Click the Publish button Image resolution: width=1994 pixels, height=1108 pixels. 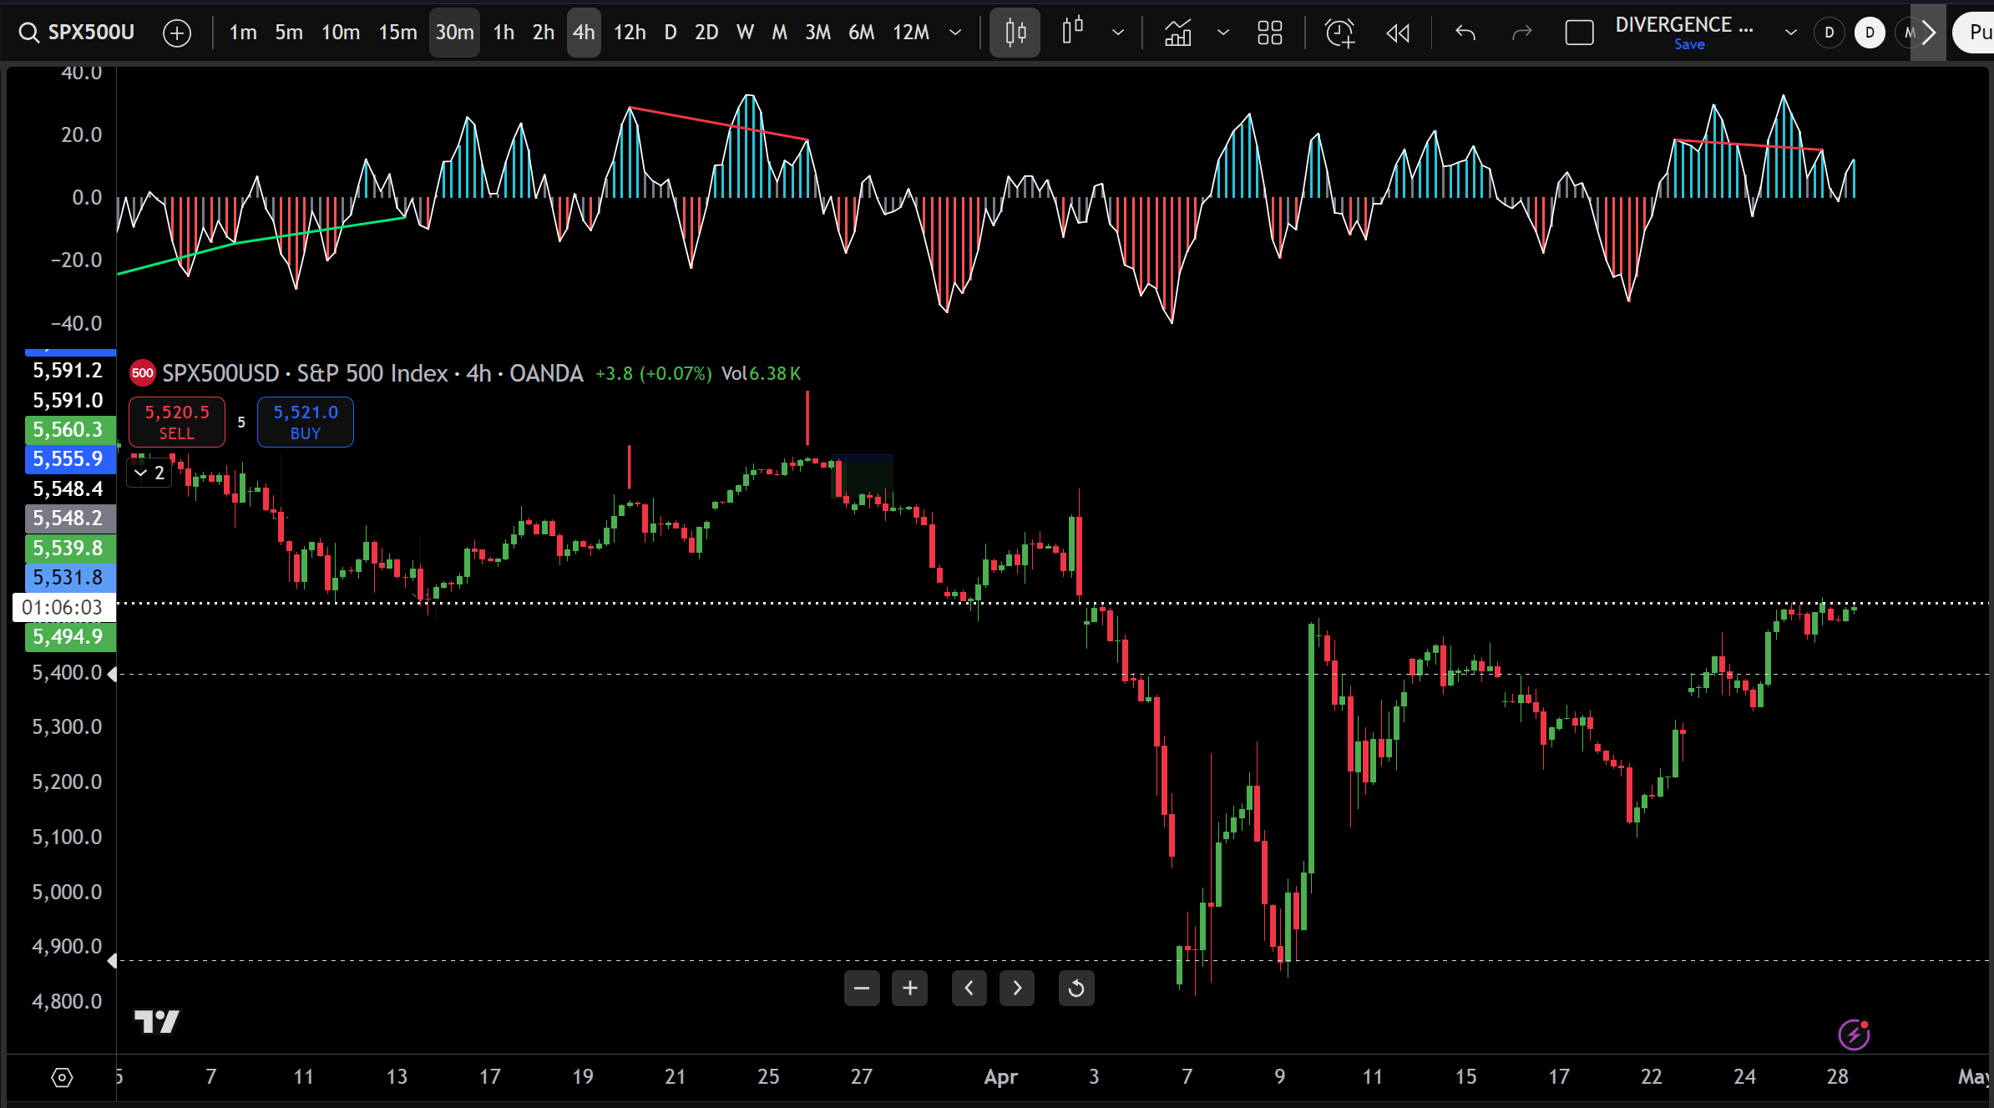pyautogui.click(x=1974, y=33)
